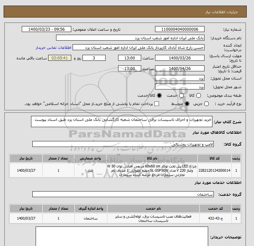Select the کالا/خدمت radio button
Image resolution: width=254 pixels, height=246 pixels.
pyautogui.click(x=159, y=95)
